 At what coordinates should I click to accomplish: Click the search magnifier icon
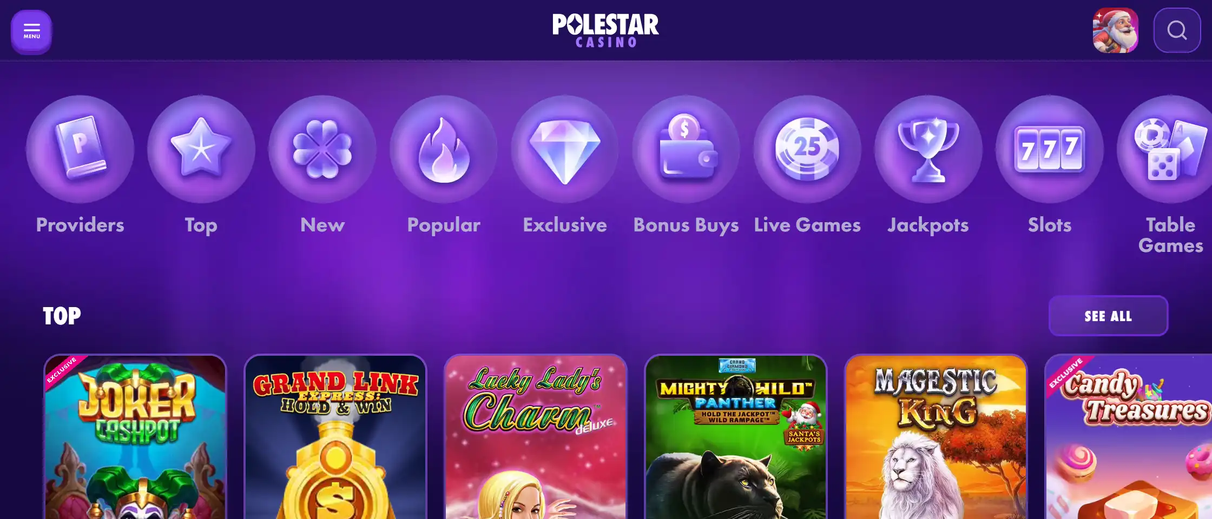click(x=1177, y=30)
